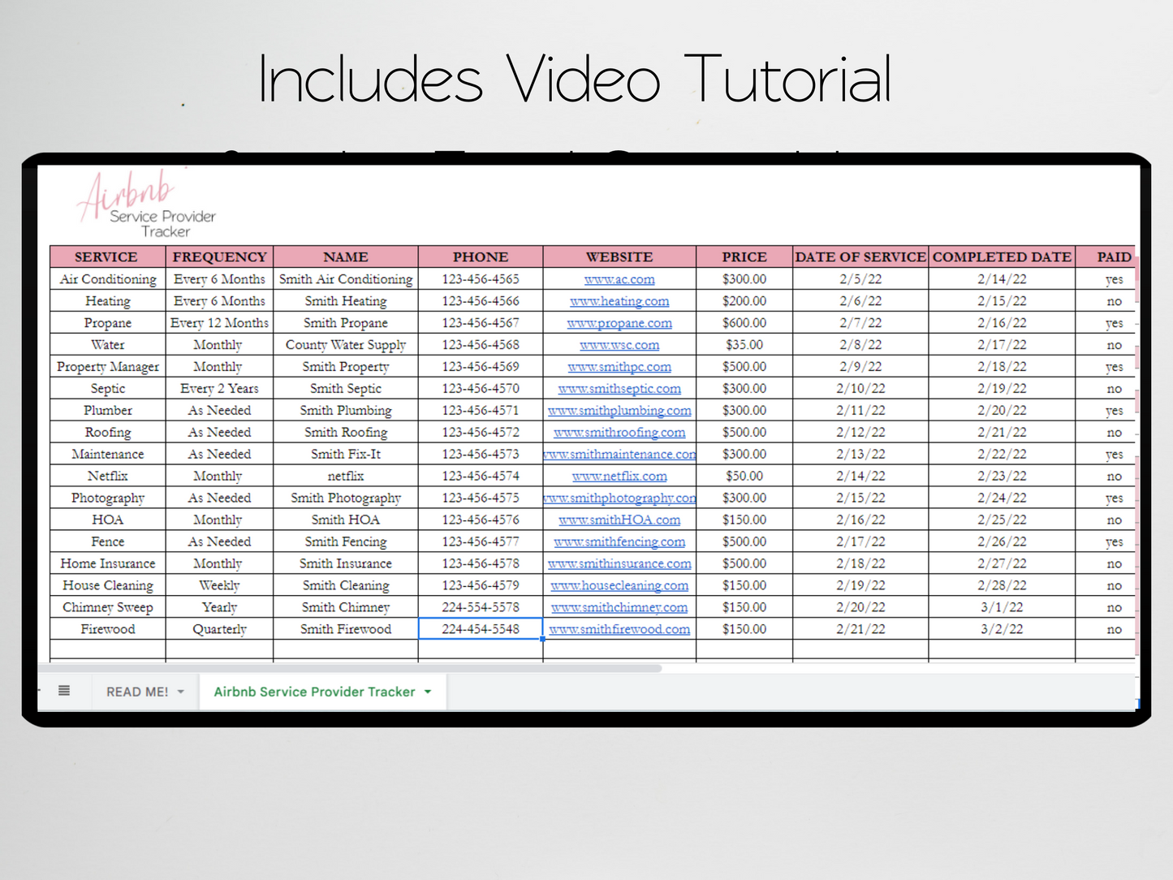Select the phone cell 224-454-5548
Viewport: 1173px width, 880px height.
tap(481, 629)
